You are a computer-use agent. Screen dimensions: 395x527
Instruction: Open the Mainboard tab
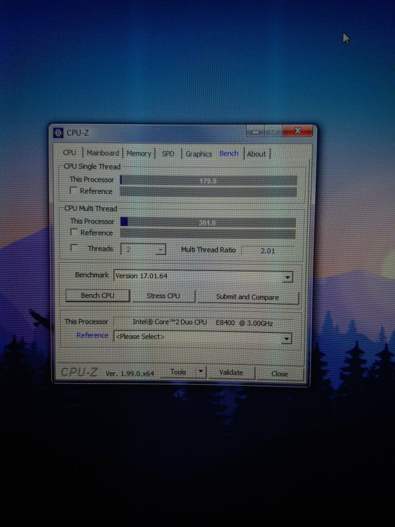click(103, 153)
